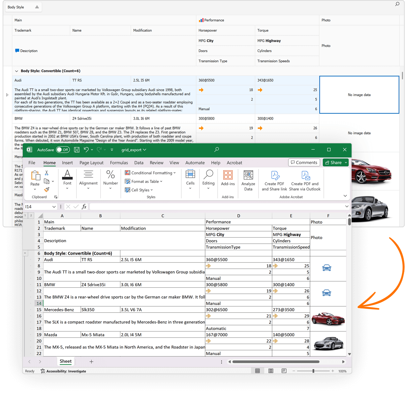The image size is (405, 396).
Task: Add a new sheet with the plus button
Action: coord(91,361)
